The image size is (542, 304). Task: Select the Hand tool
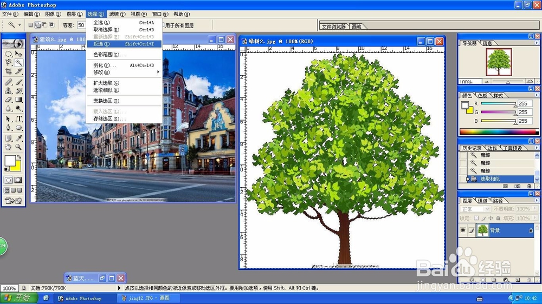click(8, 147)
